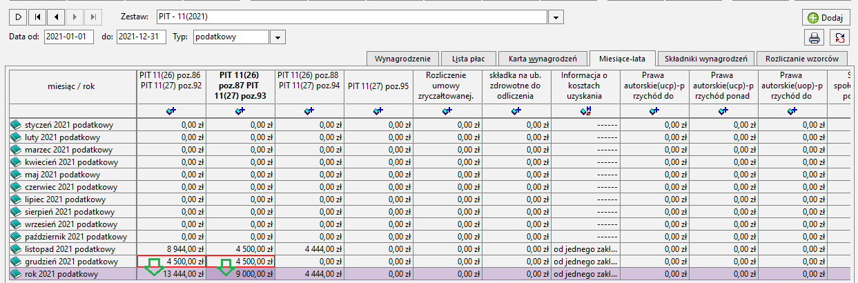Click column icon under PIT 11(26) poz.86
The width and height of the screenshot is (858, 283).
pyautogui.click(x=172, y=109)
